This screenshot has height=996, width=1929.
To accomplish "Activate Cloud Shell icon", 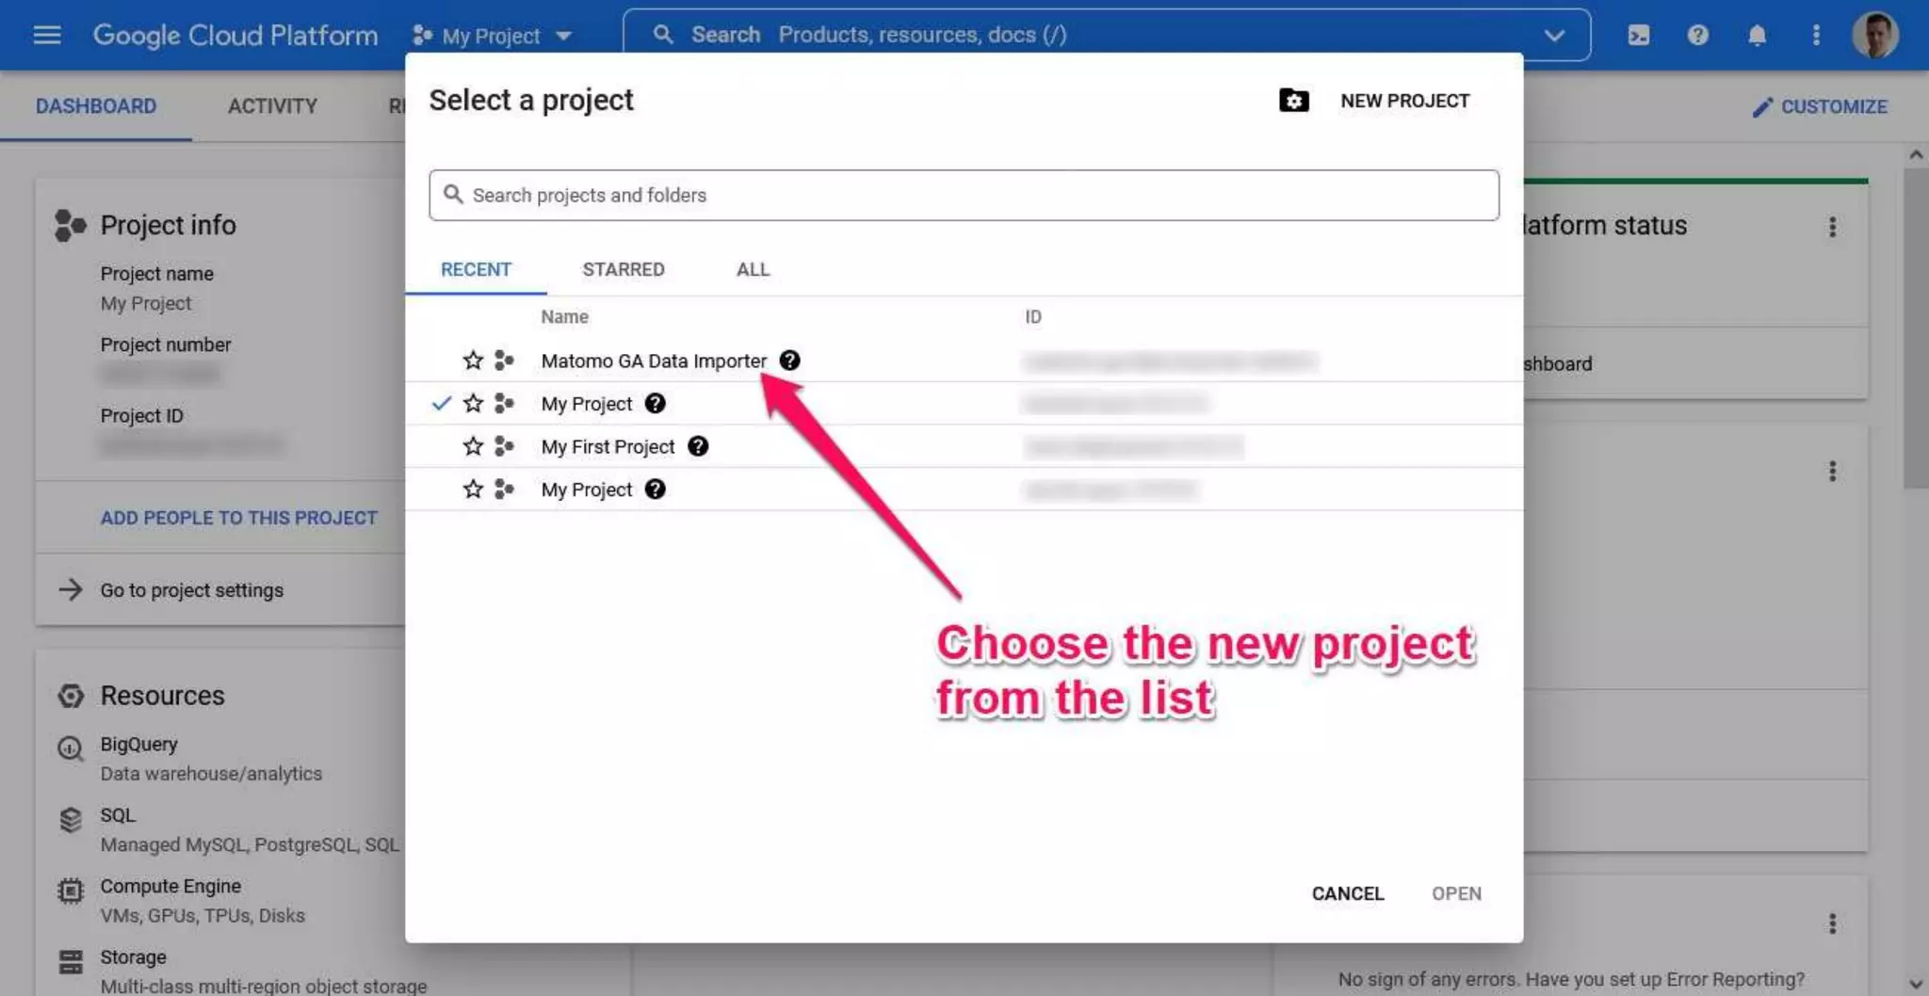I will click(1638, 35).
